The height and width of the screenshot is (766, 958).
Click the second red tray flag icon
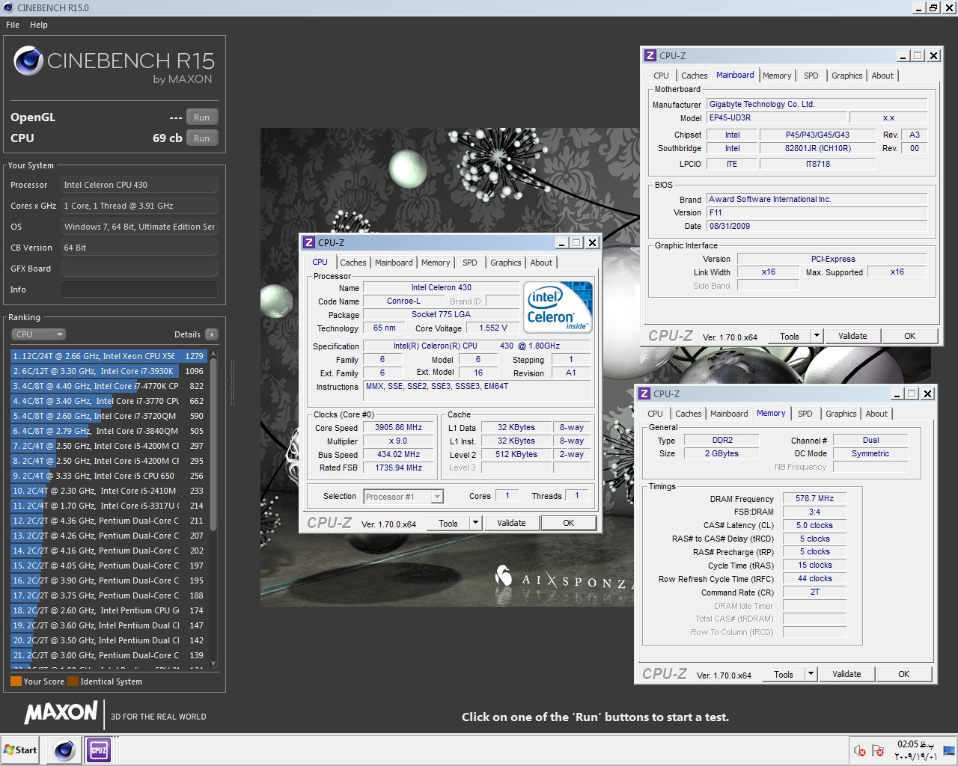(878, 750)
